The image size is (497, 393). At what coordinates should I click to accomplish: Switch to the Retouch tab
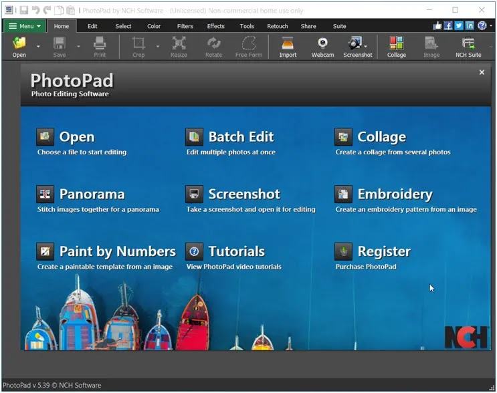pos(278,26)
